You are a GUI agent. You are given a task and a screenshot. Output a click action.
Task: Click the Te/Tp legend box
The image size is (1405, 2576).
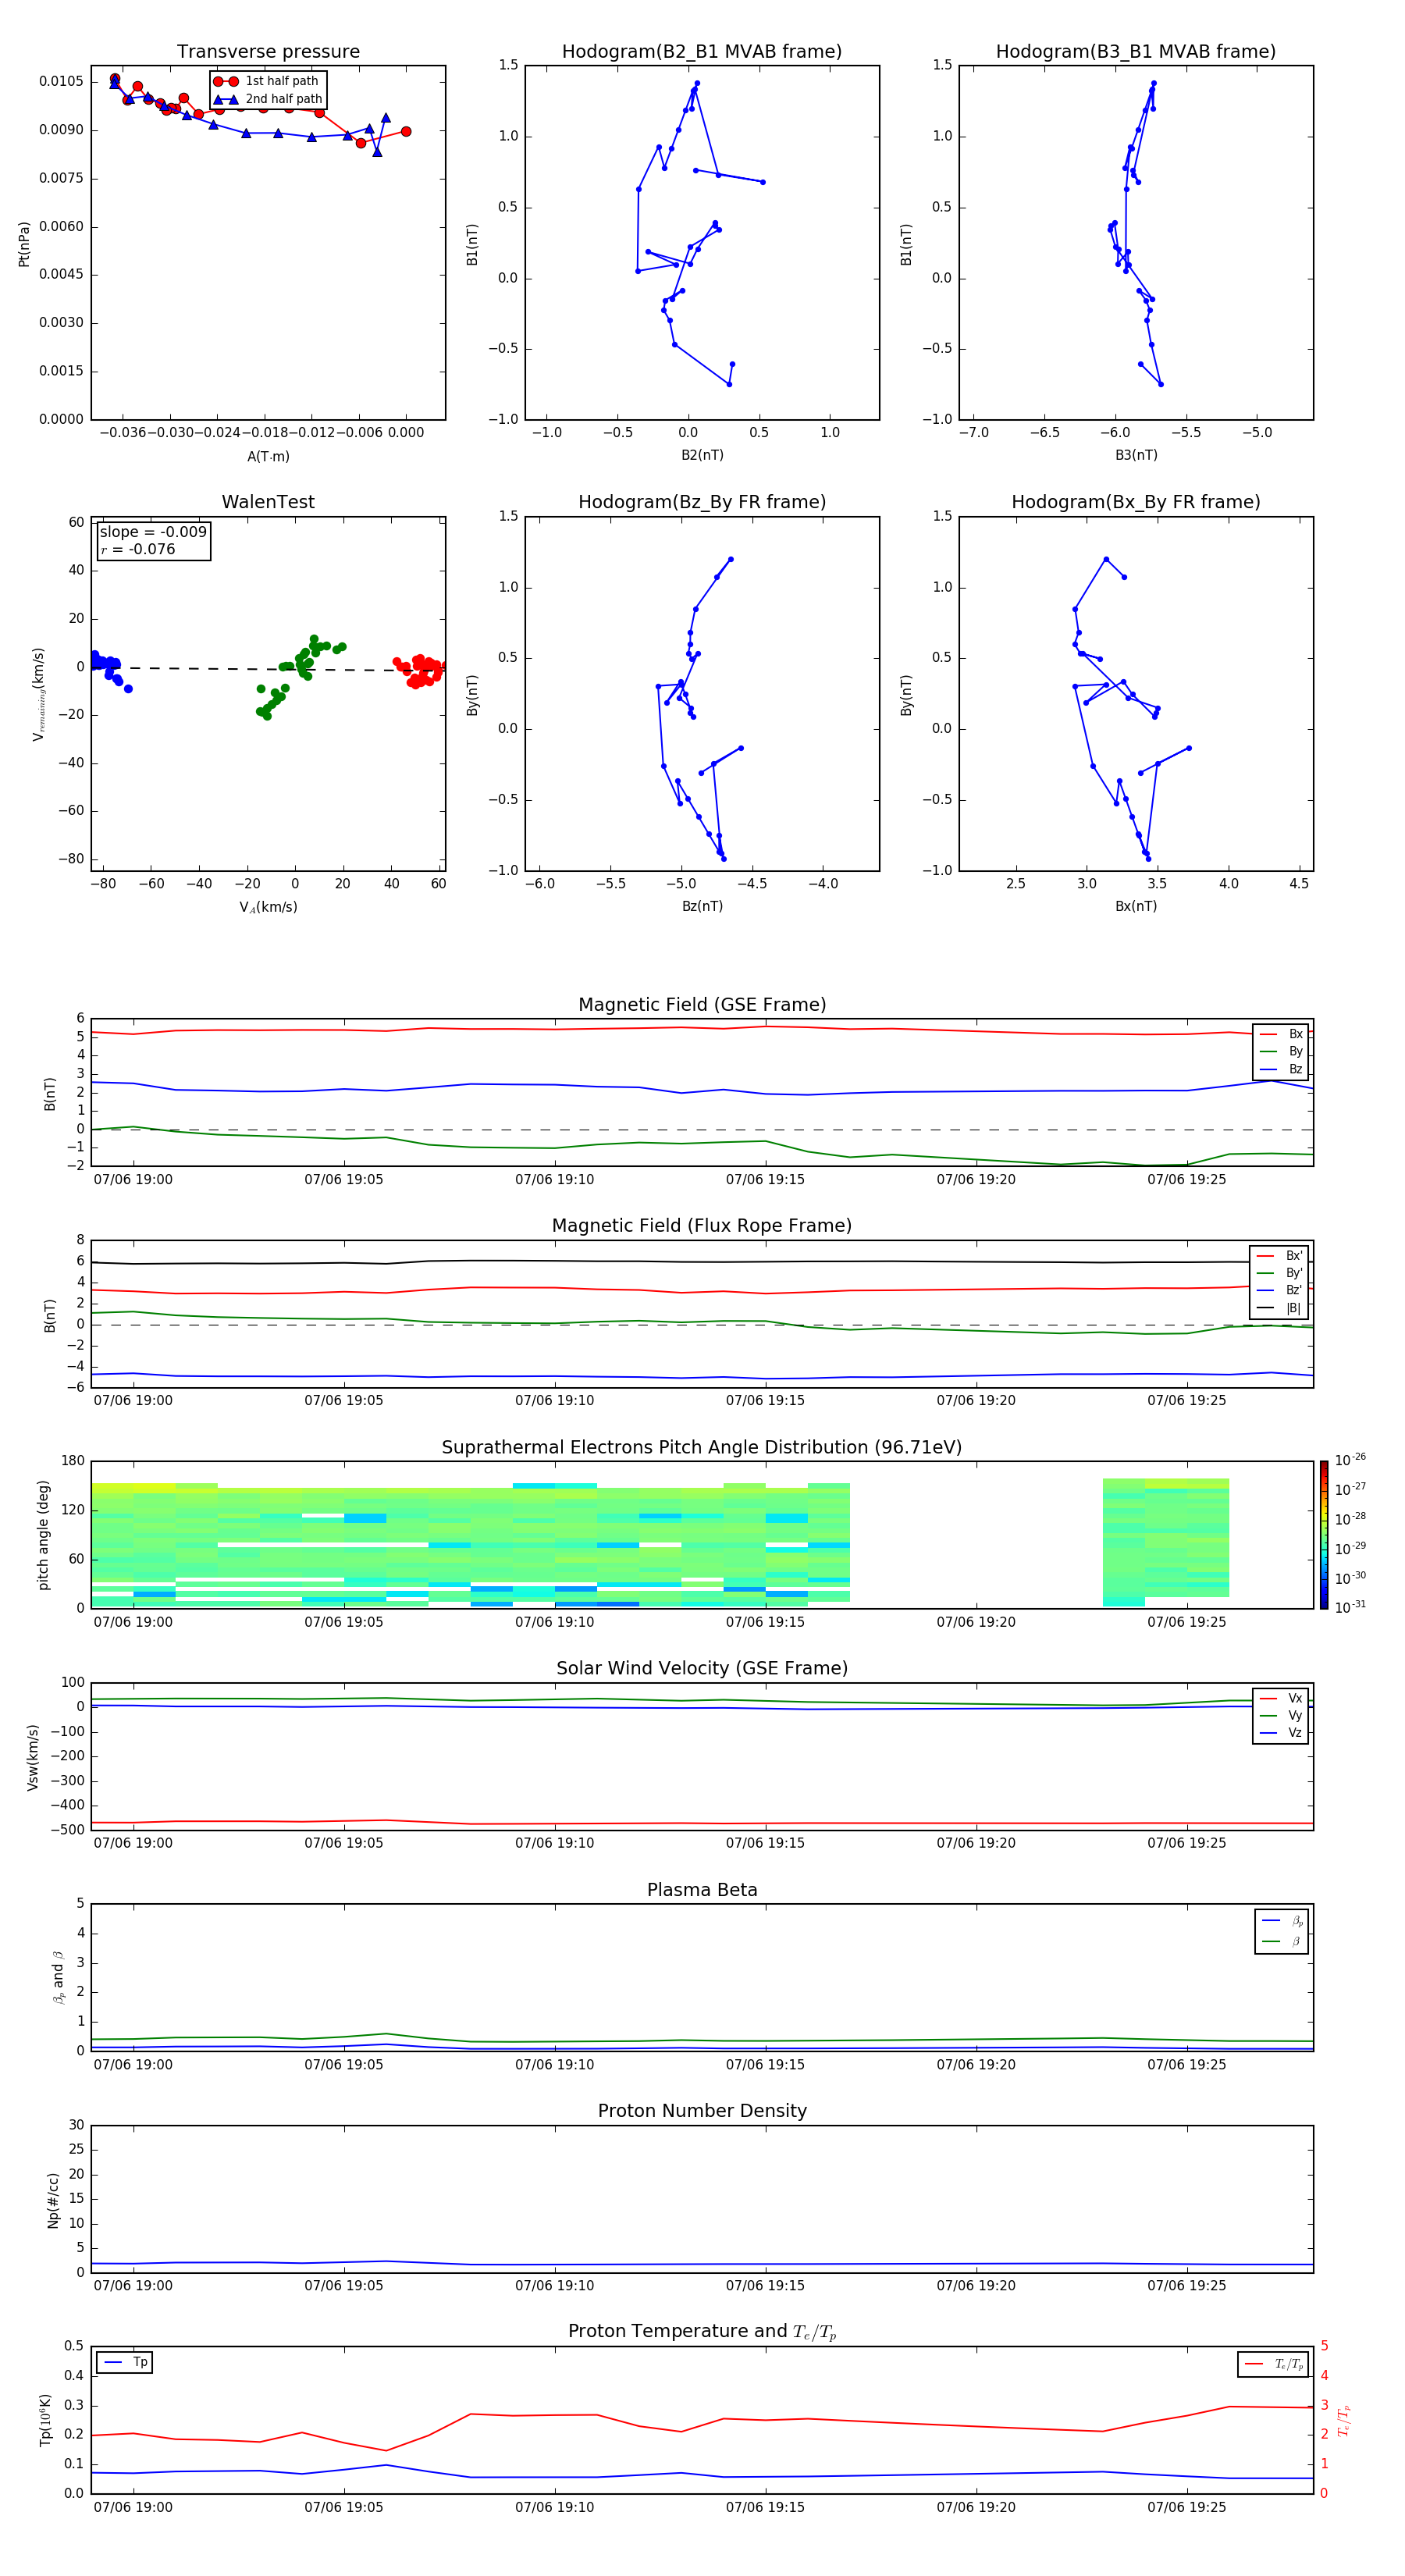click(1273, 2364)
